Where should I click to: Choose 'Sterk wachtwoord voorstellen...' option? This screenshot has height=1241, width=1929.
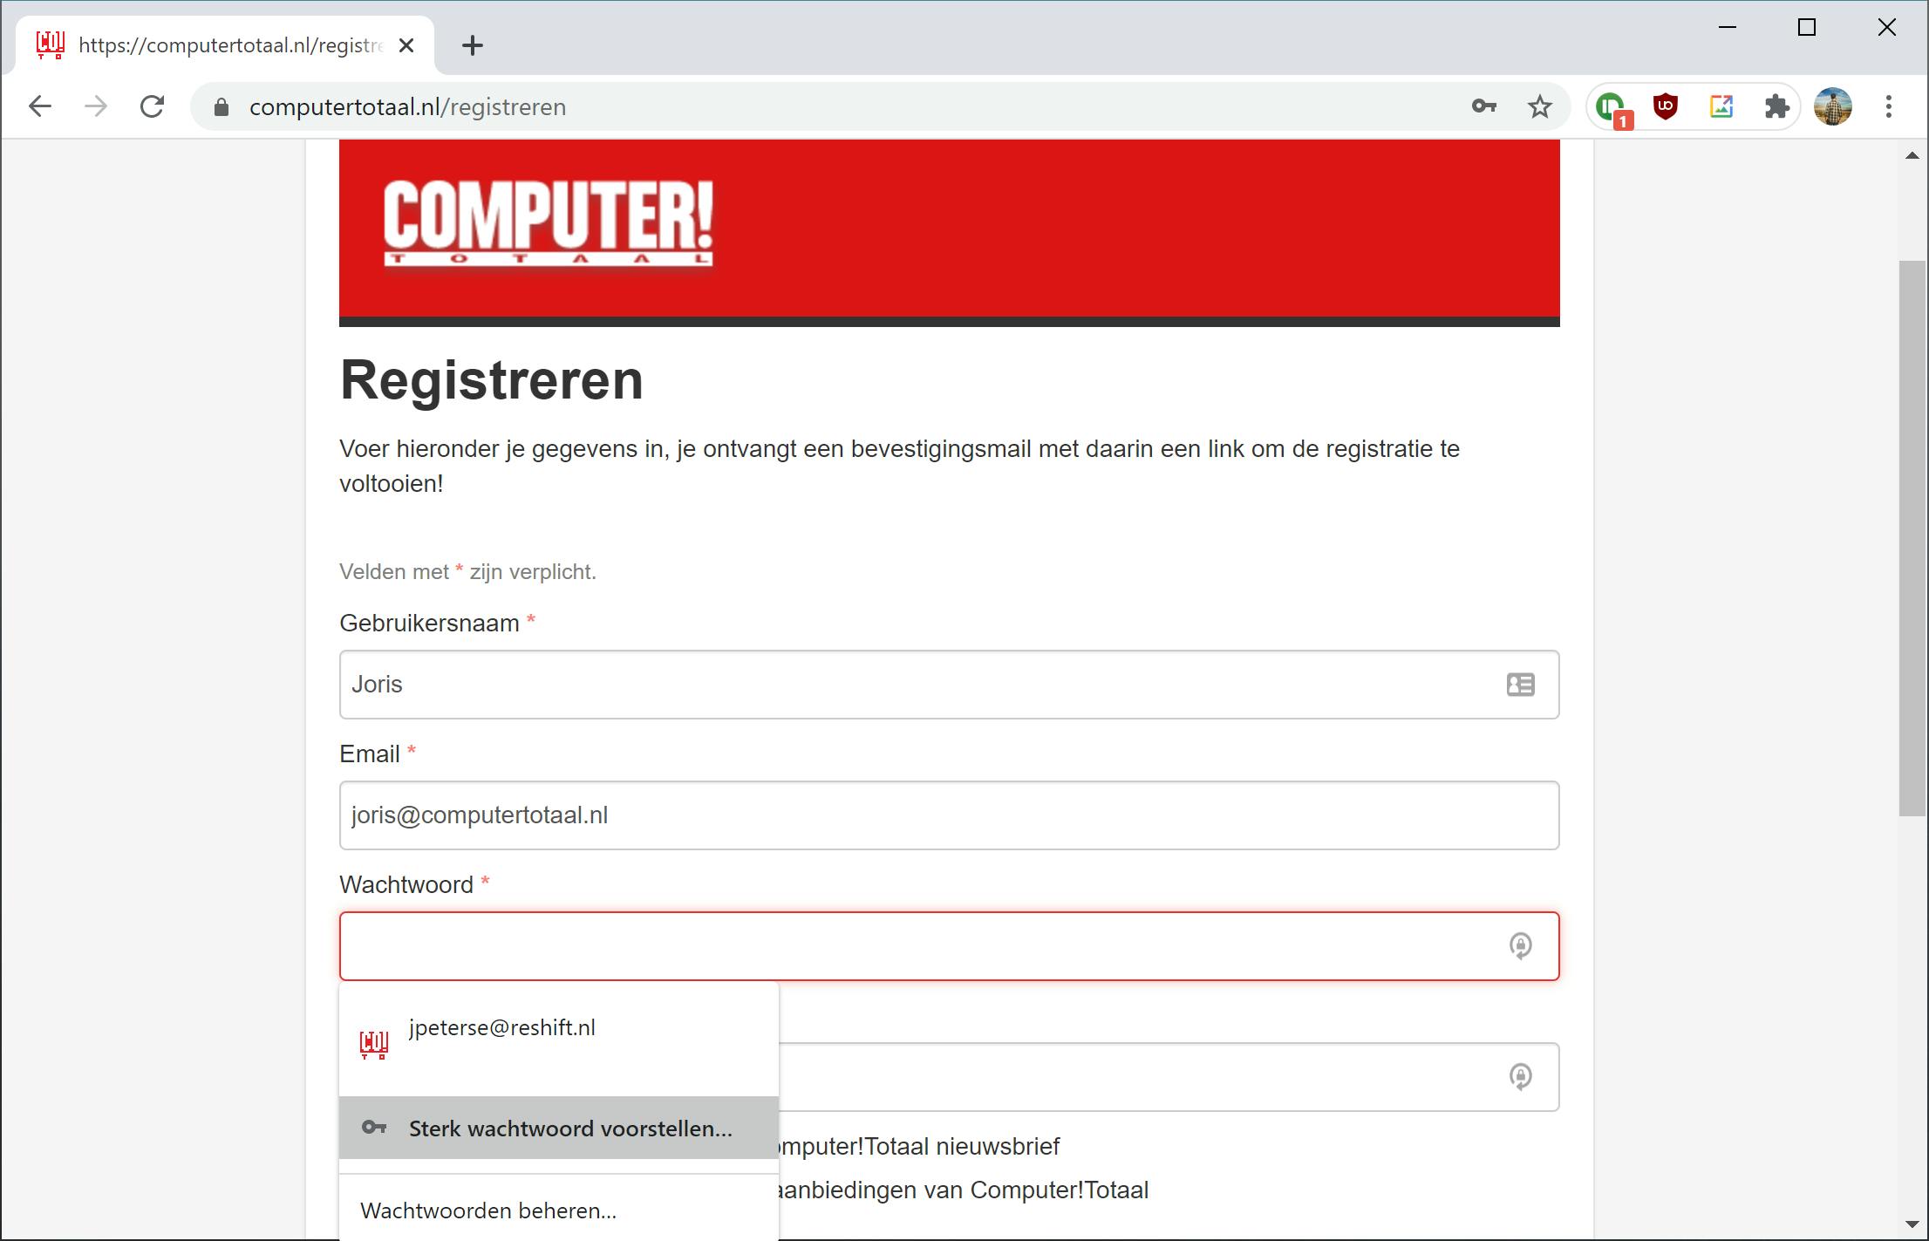569,1128
